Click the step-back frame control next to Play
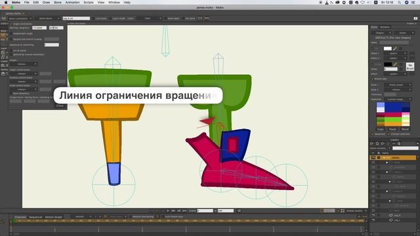 pos(173,211)
